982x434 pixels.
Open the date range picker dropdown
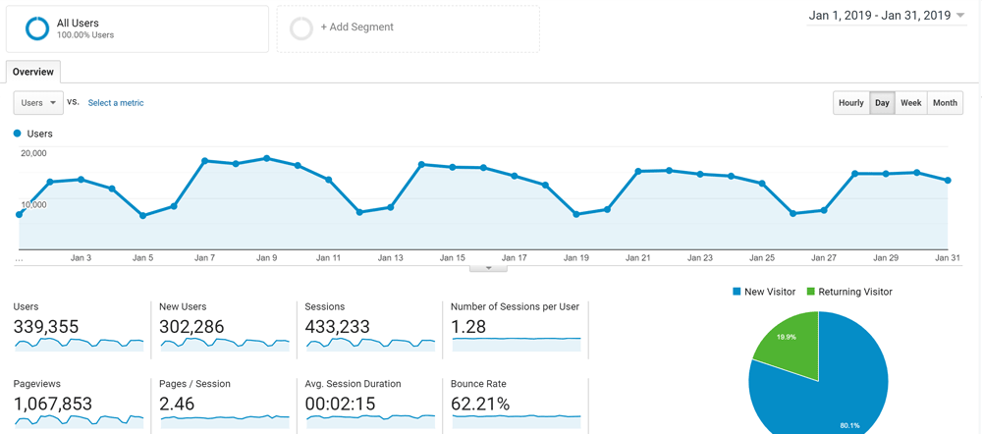[887, 16]
